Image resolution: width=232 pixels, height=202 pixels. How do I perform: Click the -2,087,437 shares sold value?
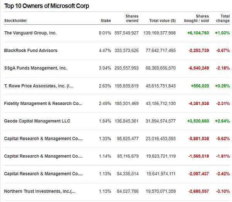tap(199, 174)
